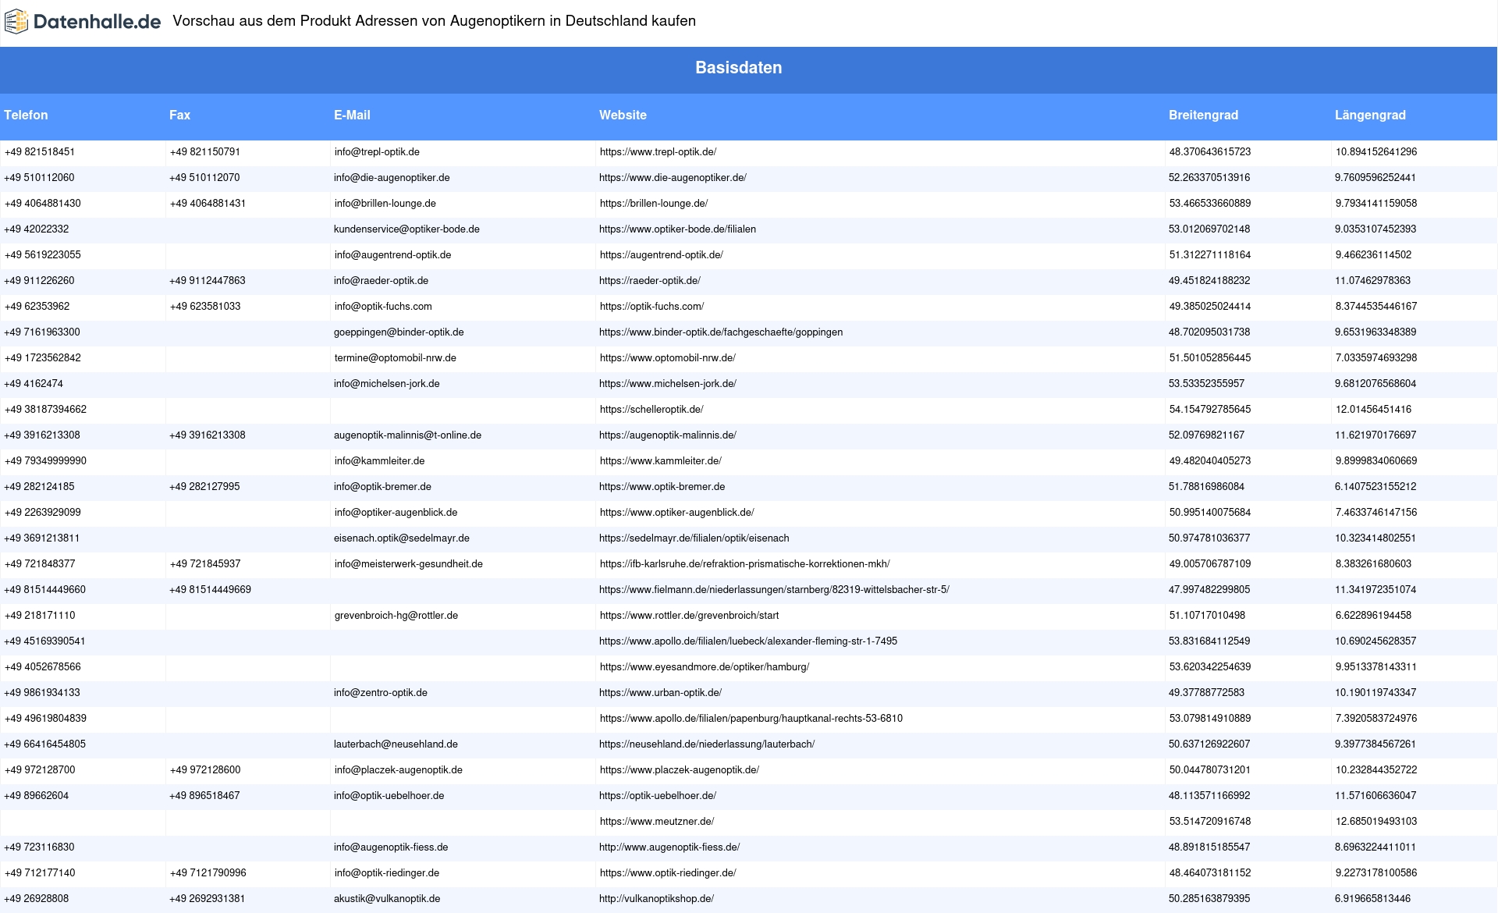
Task: Click the Telefon column header
Action: point(26,115)
